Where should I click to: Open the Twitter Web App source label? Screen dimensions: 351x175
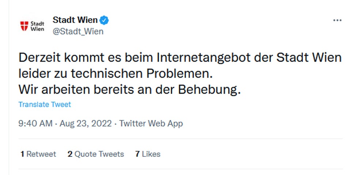tap(151, 124)
